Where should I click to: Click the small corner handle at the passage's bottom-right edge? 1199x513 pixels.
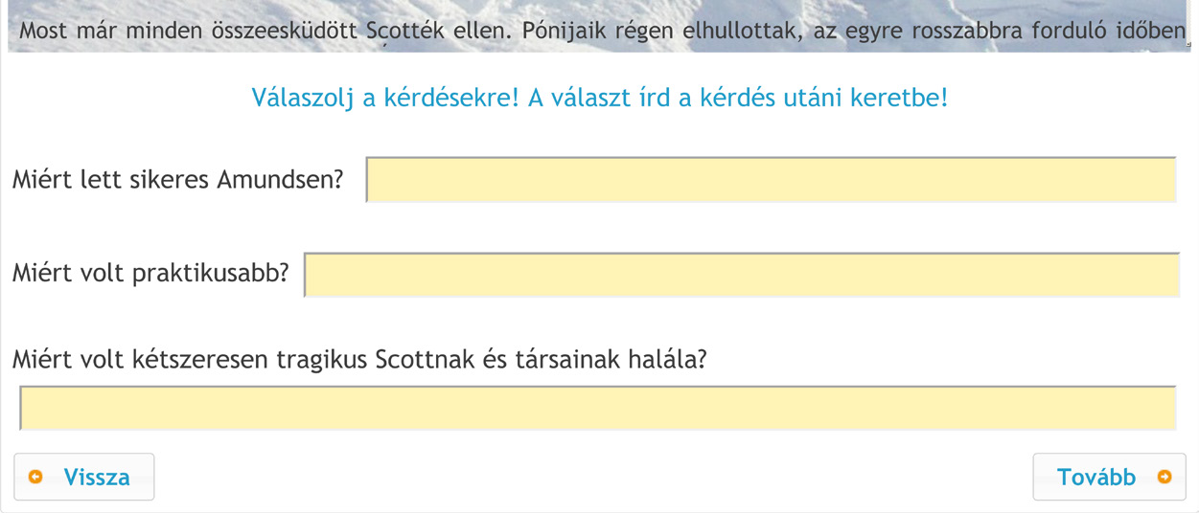1189,42
